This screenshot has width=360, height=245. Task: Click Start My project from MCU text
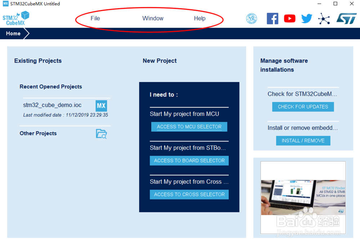pos(184,114)
